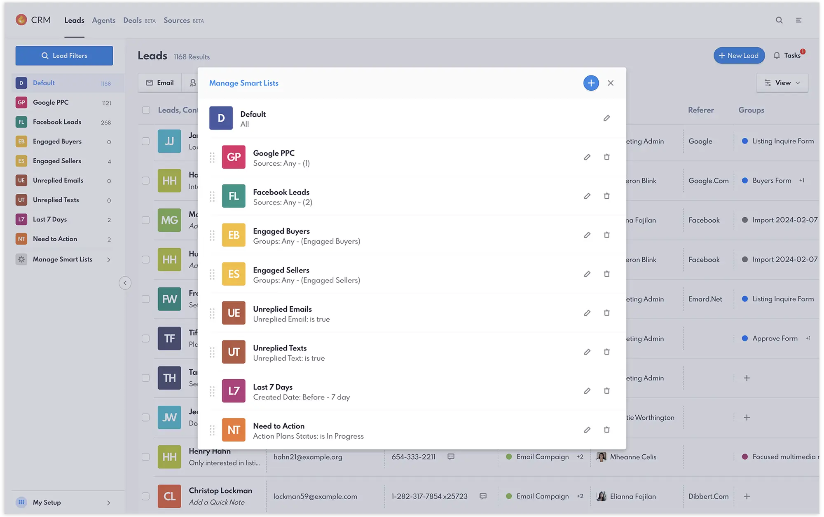Open the View dropdown
The height and width of the screenshot is (517, 824).
[x=782, y=83]
